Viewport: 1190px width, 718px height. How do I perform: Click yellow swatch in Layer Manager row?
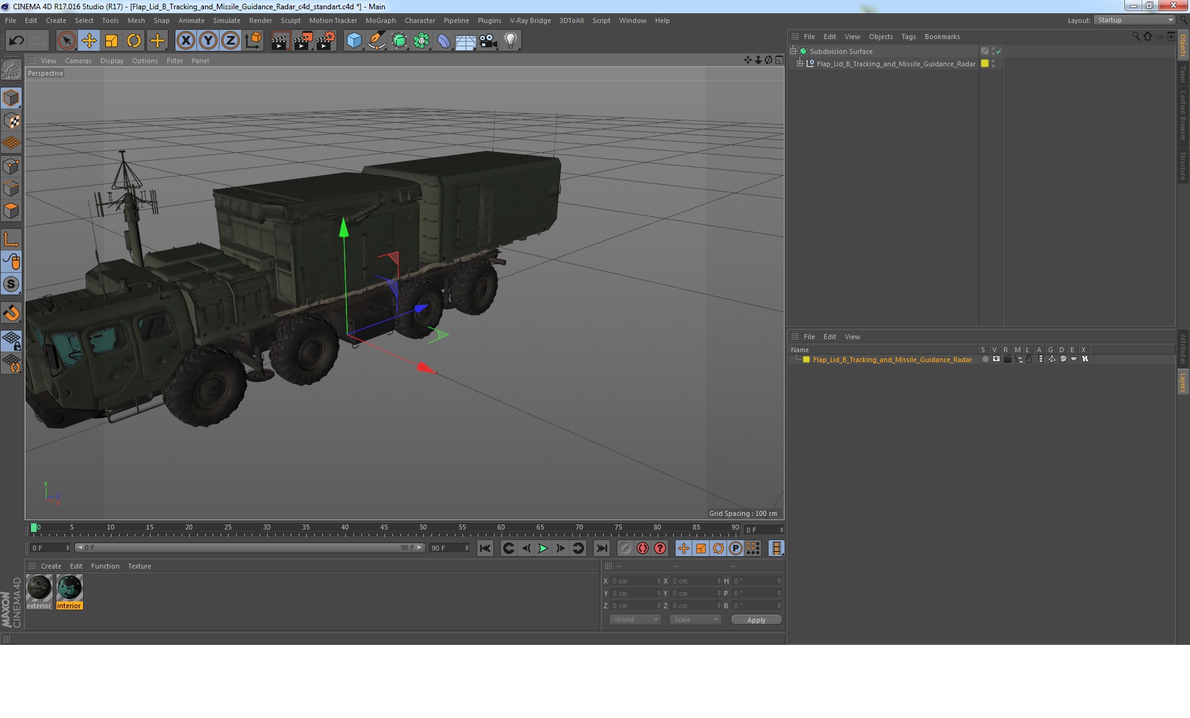806,360
